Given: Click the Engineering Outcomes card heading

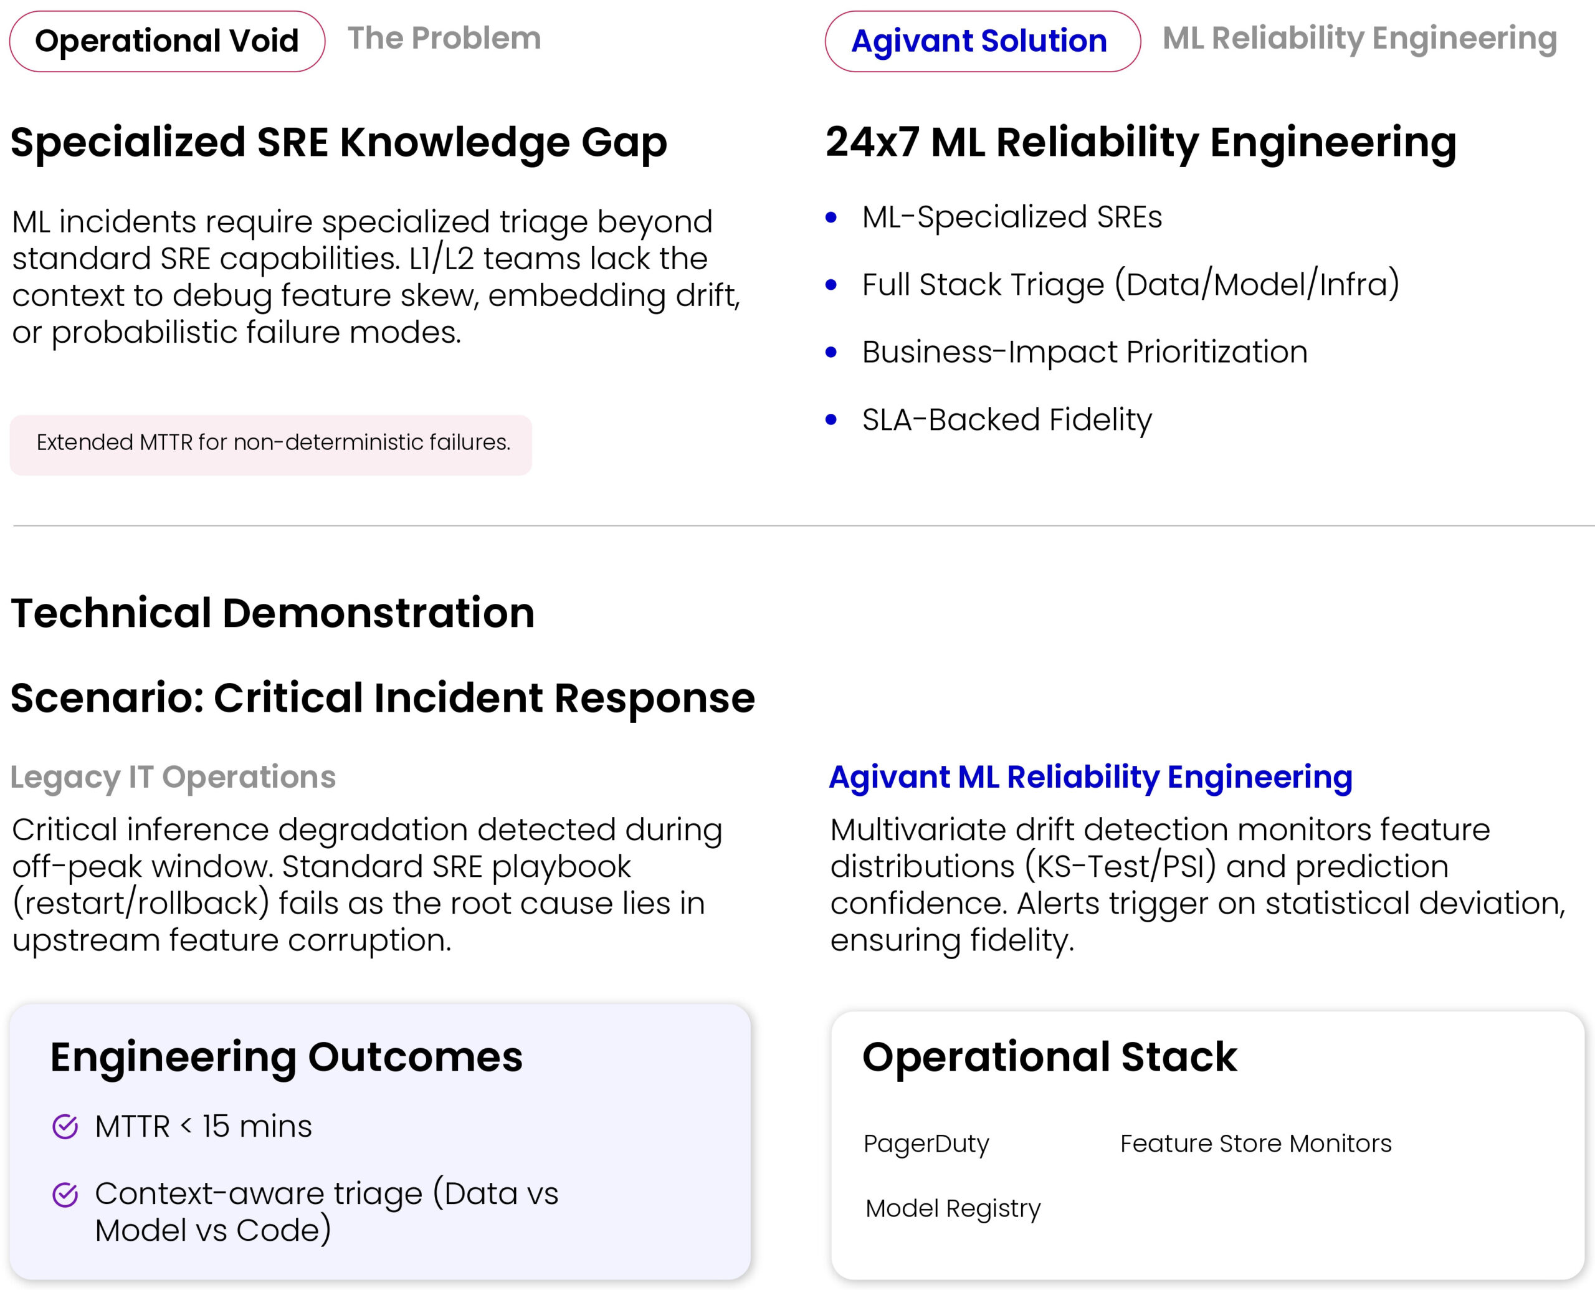Looking at the screenshot, I should [x=286, y=1057].
